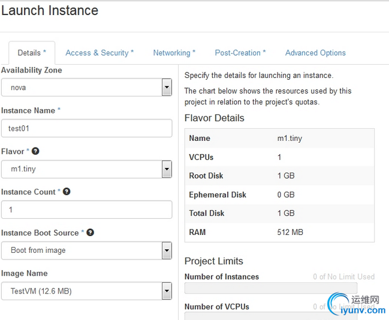Switch to the Networking tab
This screenshot has width=389, height=320.
174,53
